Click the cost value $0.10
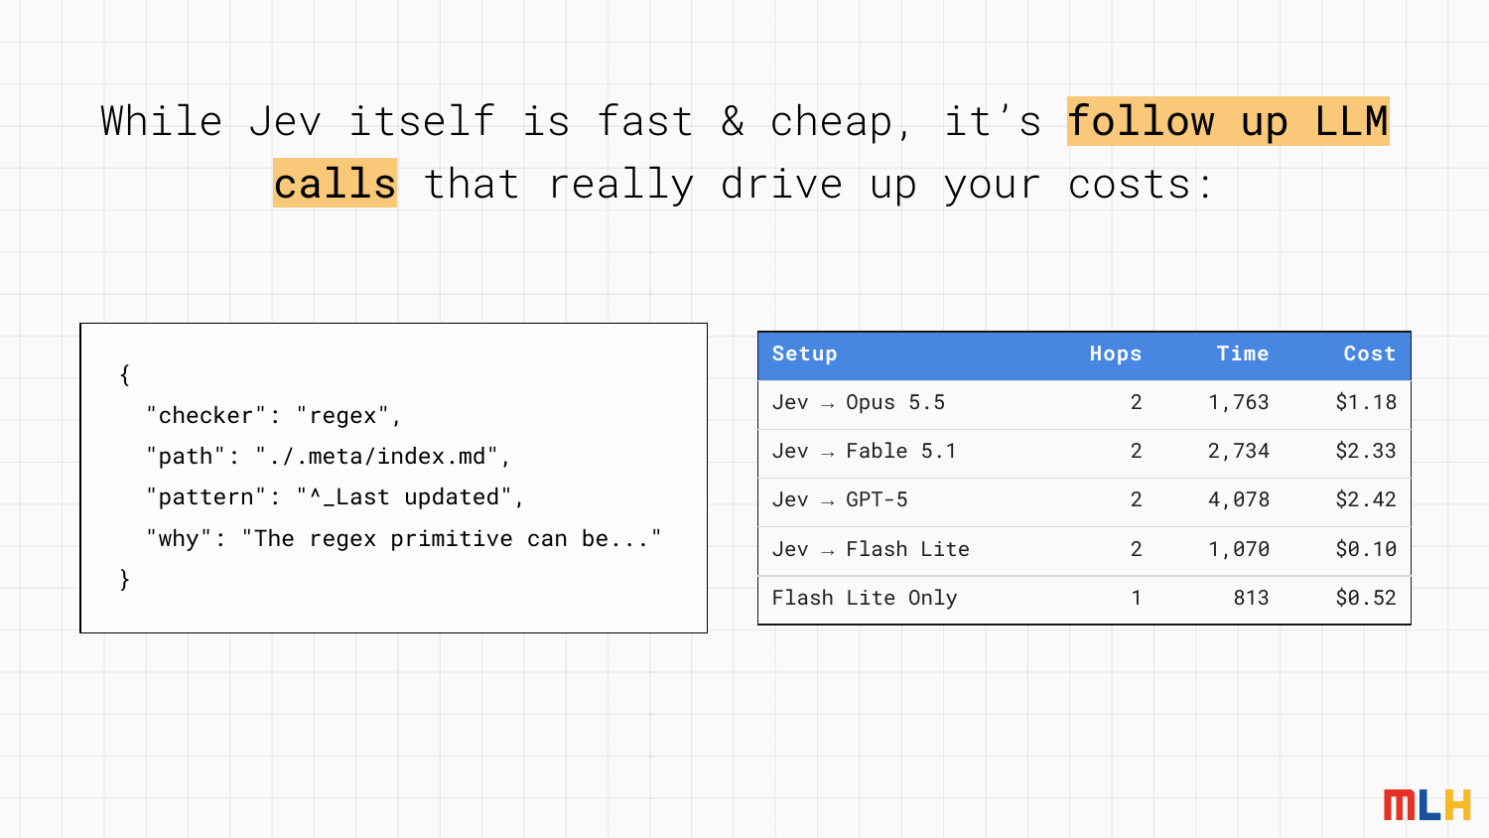The height and width of the screenshot is (838, 1489). pos(1366,550)
